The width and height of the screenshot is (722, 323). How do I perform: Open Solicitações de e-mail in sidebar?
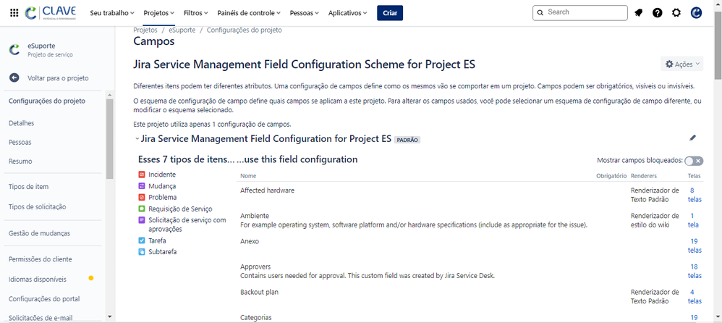pos(41,317)
